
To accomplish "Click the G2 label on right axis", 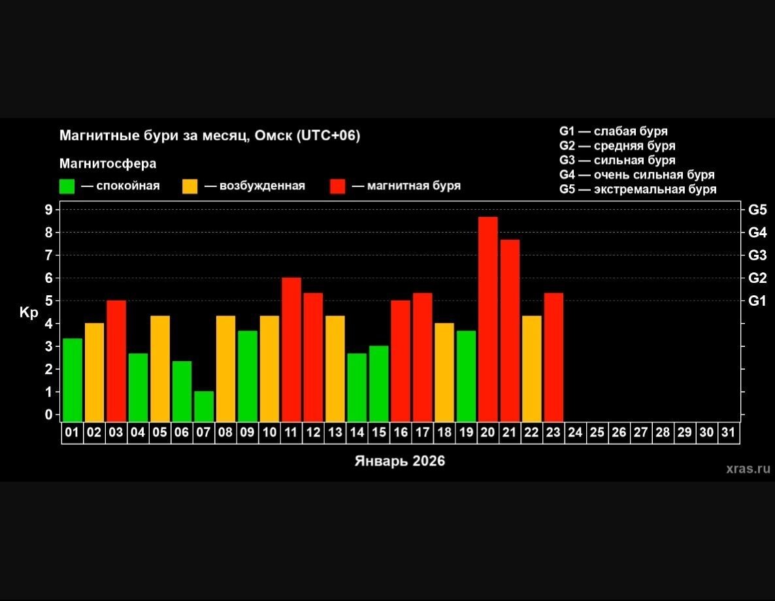I will pyautogui.click(x=757, y=278).
